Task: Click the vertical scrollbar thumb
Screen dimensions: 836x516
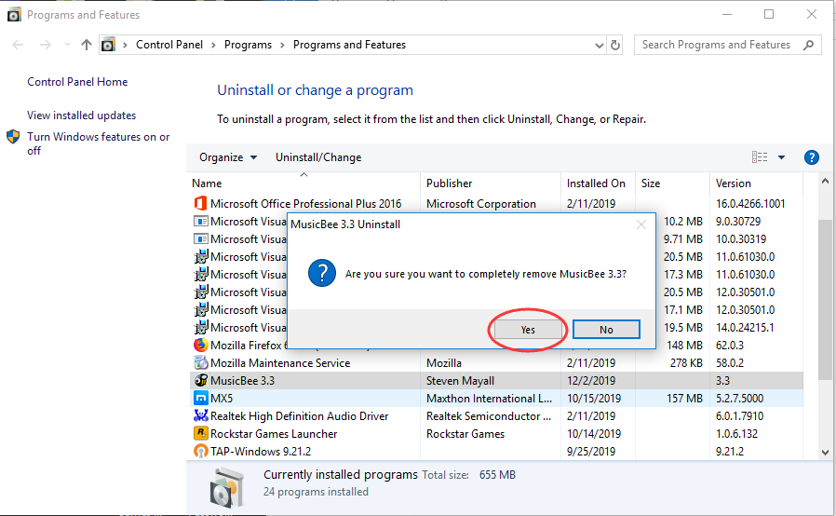Action: pos(825,300)
